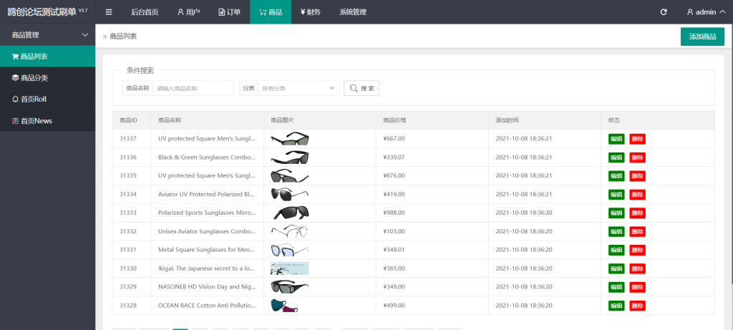
Task: Click the price ¥103.00
Action: pyautogui.click(x=394, y=231)
